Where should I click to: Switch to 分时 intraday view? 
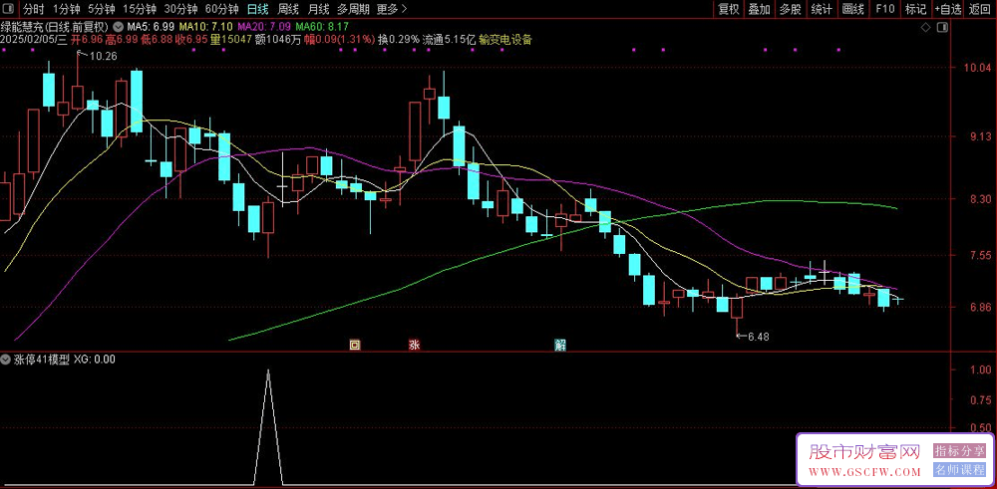33,9
